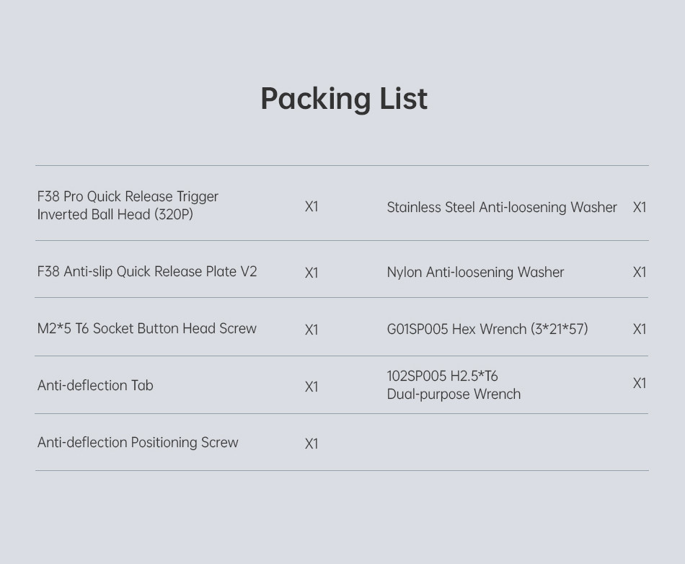Click Nylon Anti-loosening Washer entry
Viewport: 685px width, 564px height.
click(475, 272)
